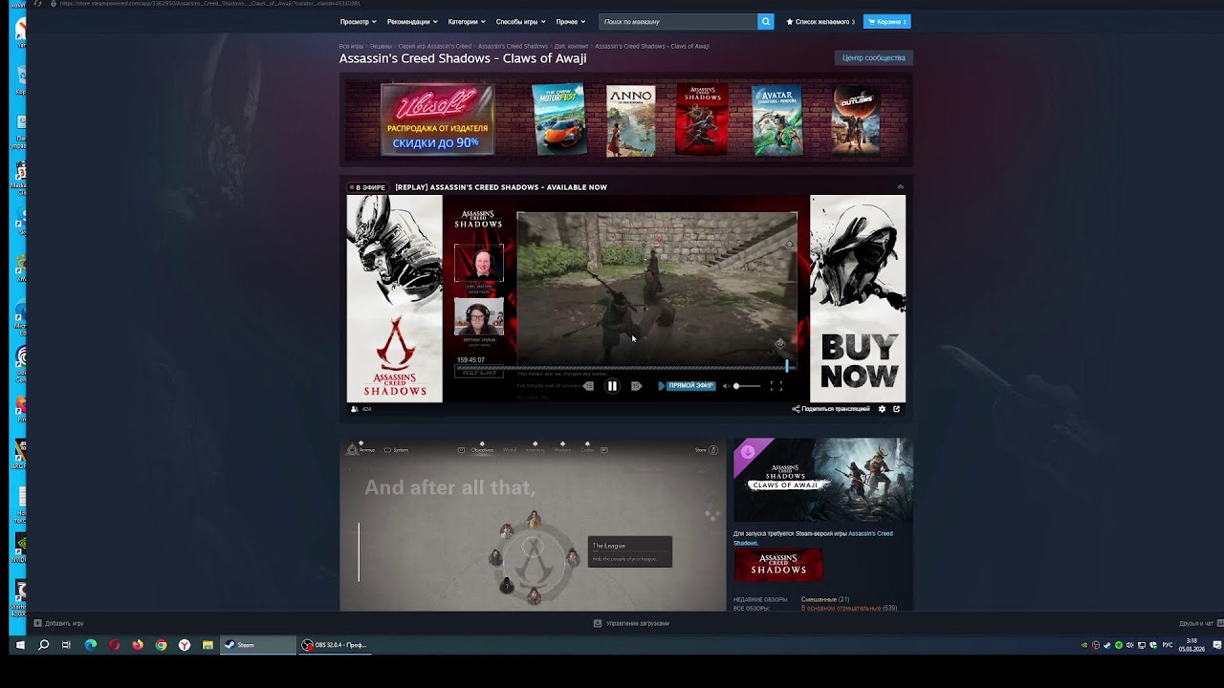This screenshot has height=688, width=1224.
Task: Share the broadcast (Поделиться трансляцией)
Action: tap(831, 409)
